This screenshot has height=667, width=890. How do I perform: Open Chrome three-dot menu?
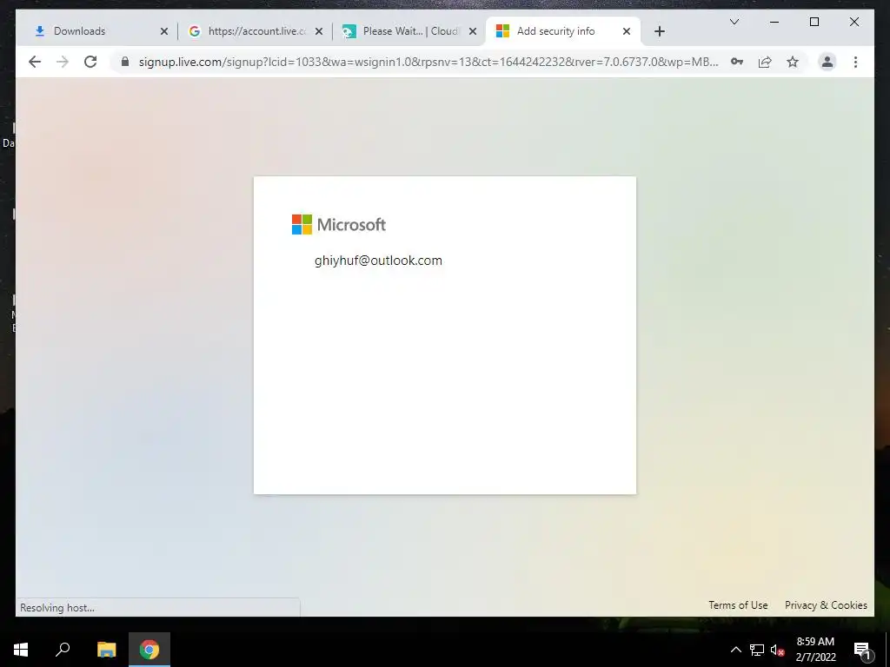[x=855, y=62]
